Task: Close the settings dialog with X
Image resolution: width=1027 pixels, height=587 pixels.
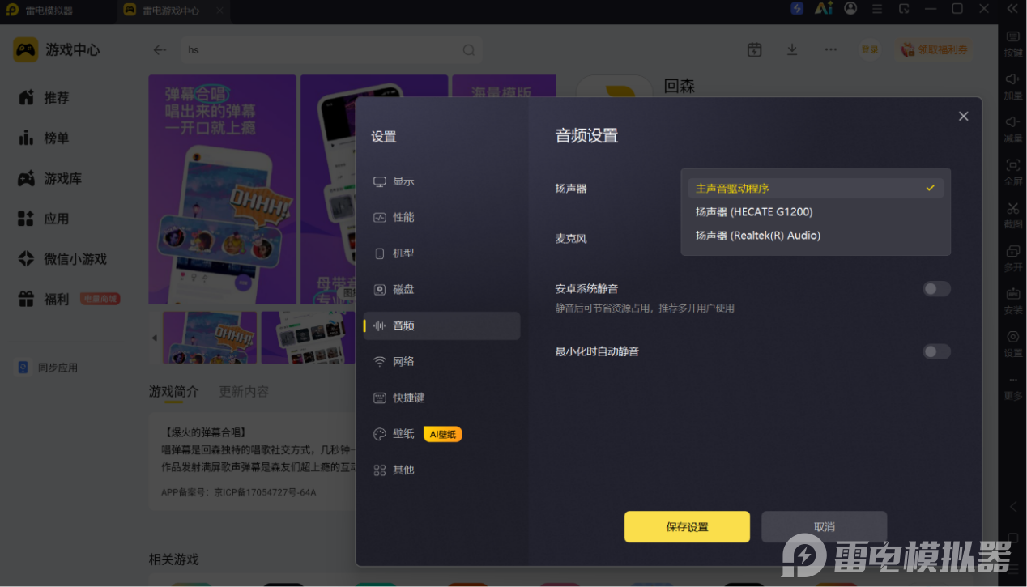Action: tap(963, 116)
